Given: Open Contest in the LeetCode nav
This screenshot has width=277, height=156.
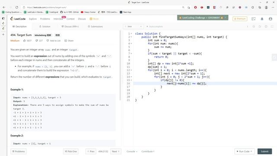Looking at the screenshot, I should point(71,19).
